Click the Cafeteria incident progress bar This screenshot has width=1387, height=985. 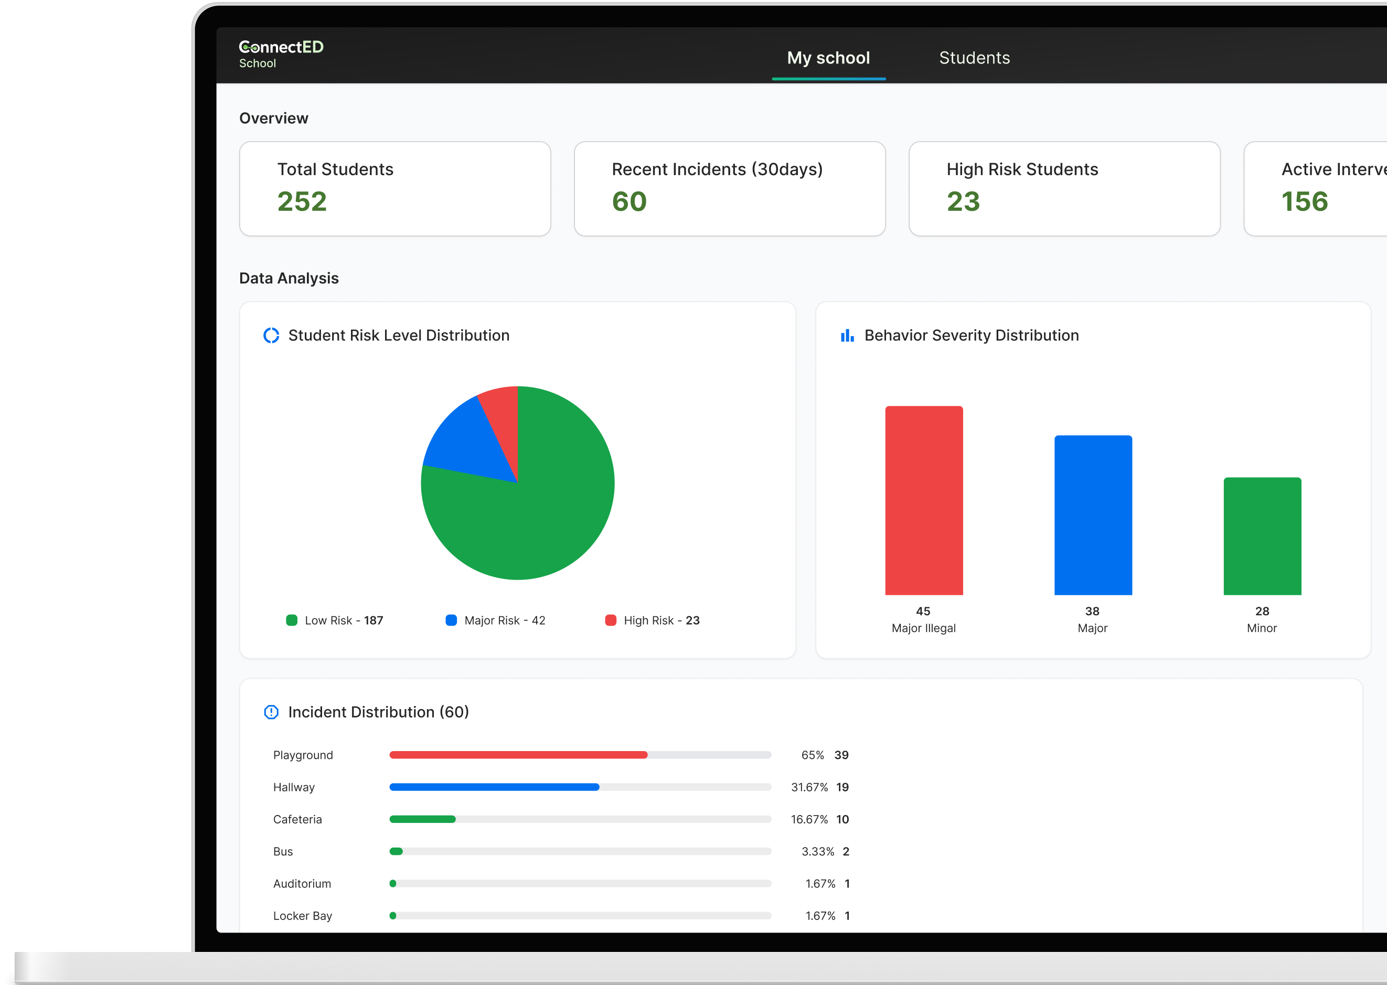(x=579, y=819)
